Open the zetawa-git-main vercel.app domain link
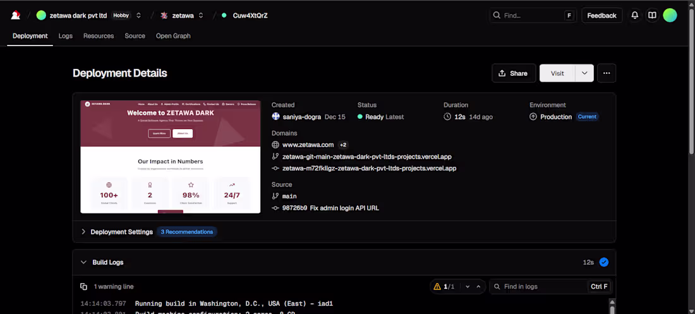 click(367, 157)
